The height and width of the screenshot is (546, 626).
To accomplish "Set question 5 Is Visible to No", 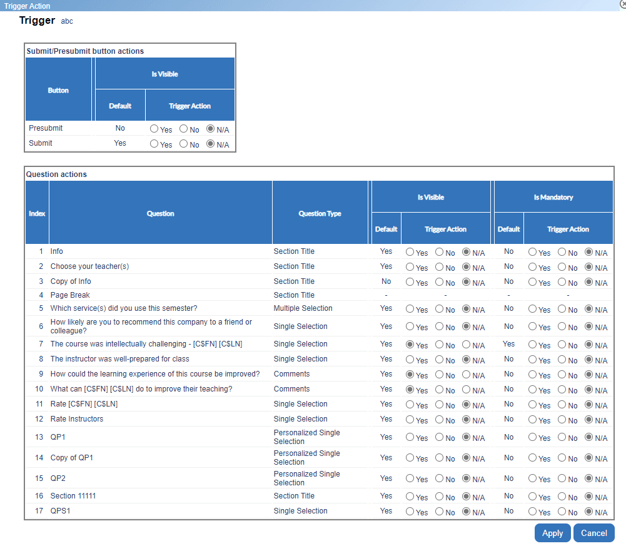I will coord(440,309).
